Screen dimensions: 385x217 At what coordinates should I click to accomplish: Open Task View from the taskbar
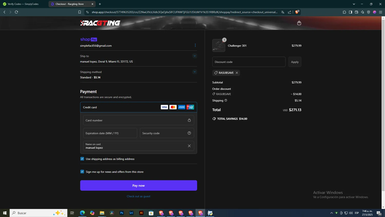72,213
